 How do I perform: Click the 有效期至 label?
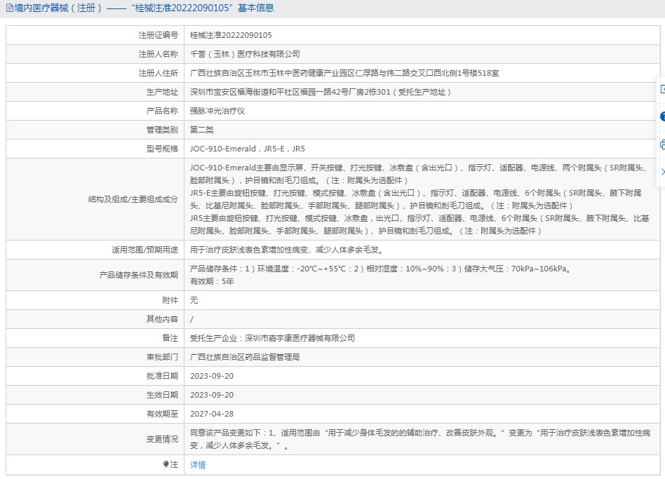[162, 414]
